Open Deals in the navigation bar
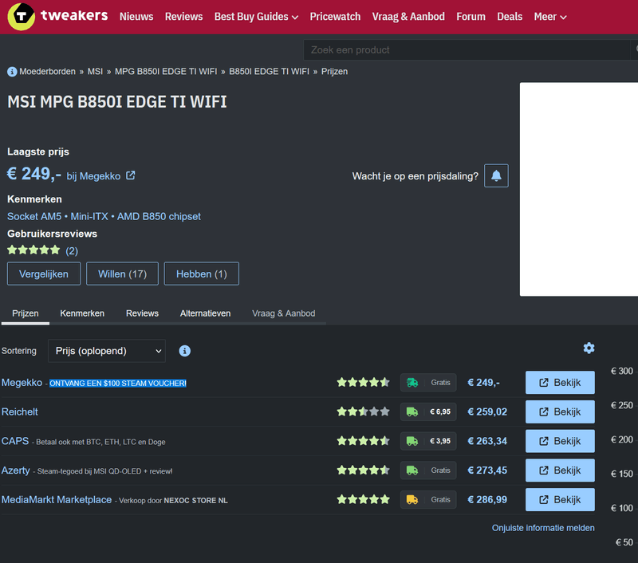Screen dimensions: 638x563 coord(510,17)
